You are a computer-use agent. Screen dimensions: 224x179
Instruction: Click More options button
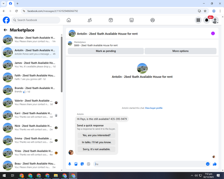[x=181, y=51]
